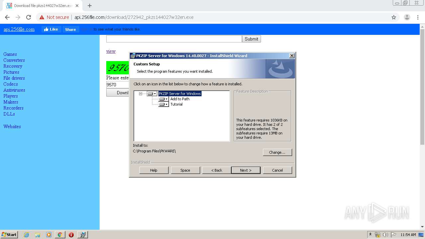Open the Websites link

coord(12,126)
